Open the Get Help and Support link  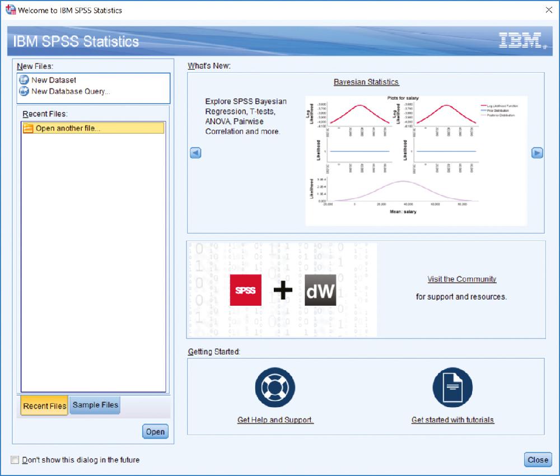click(275, 419)
